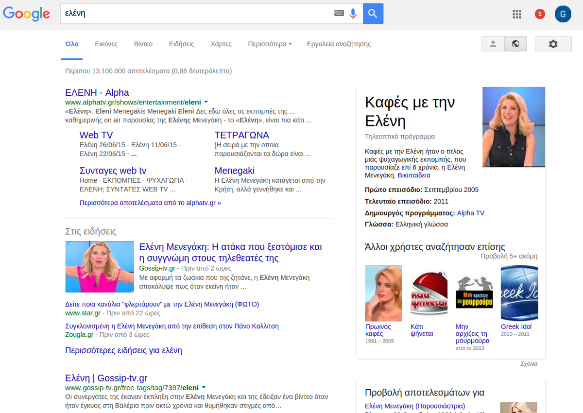
Task: Click the knowledge panel photo of presenter
Action: pyautogui.click(x=514, y=127)
